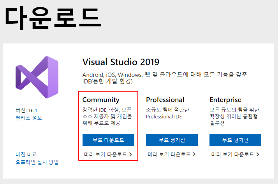The image size is (278, 184).
Task: Click the Professional 무료 평가판 button
Action: pos(172,140)
